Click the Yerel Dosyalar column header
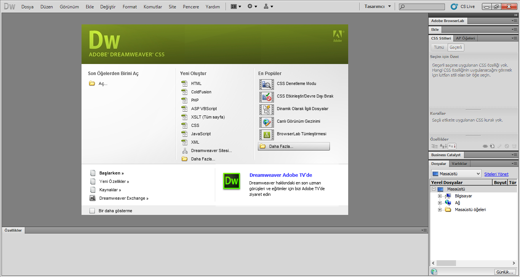 point(461,183)
